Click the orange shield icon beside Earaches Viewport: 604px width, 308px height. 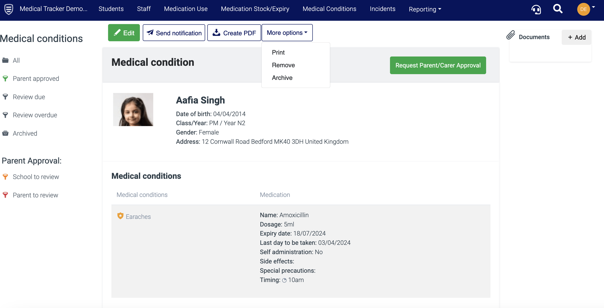coord(120,216)
